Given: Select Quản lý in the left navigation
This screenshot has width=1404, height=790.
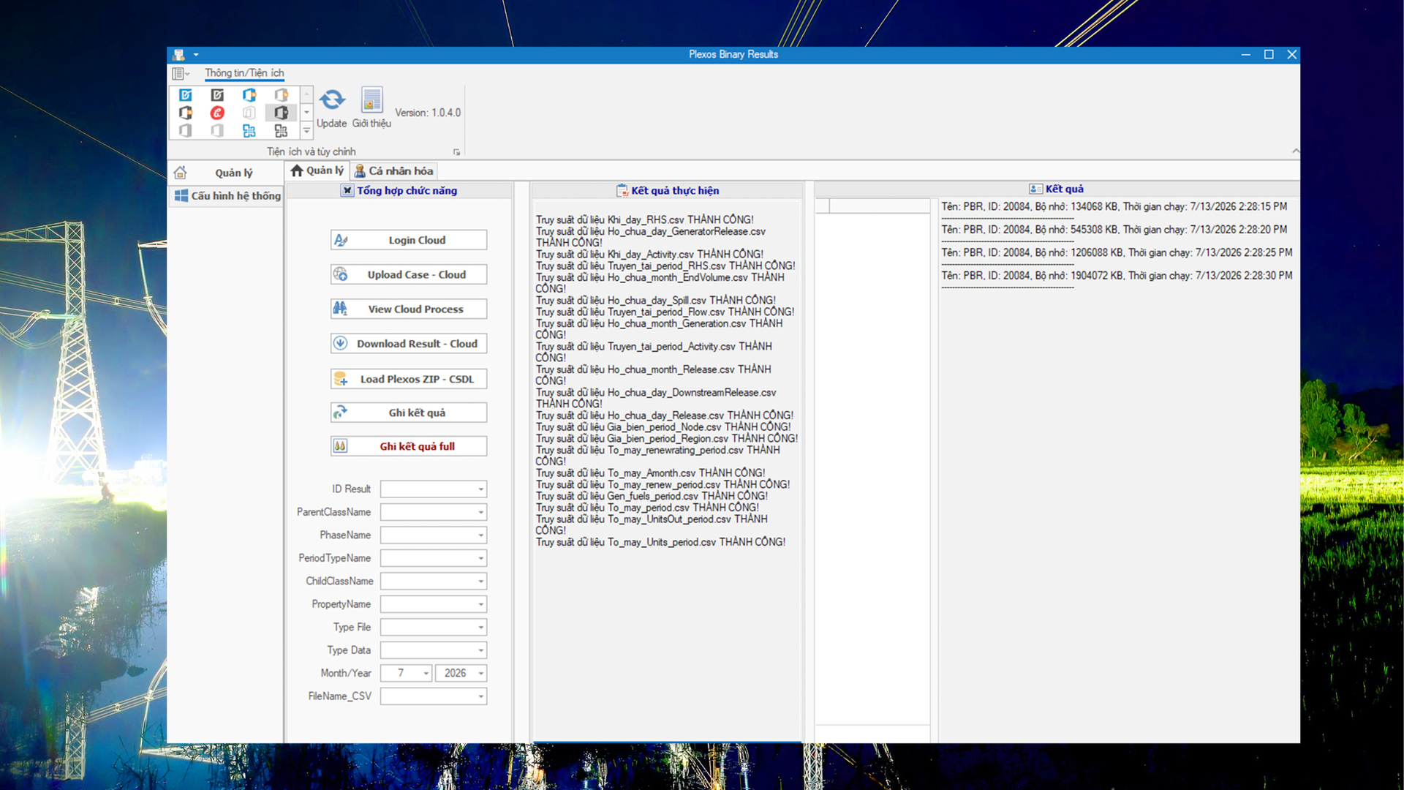Looking at the screenshot, I should (x=226, y=173).
